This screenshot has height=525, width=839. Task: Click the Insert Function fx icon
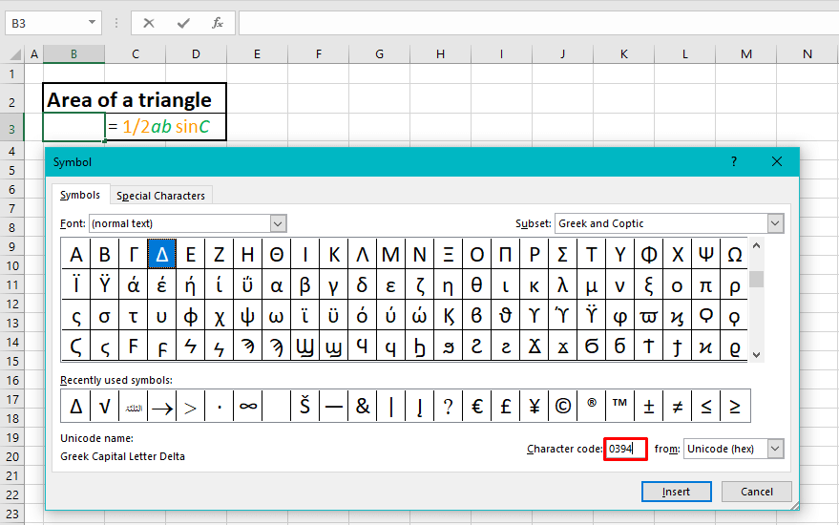218,22
